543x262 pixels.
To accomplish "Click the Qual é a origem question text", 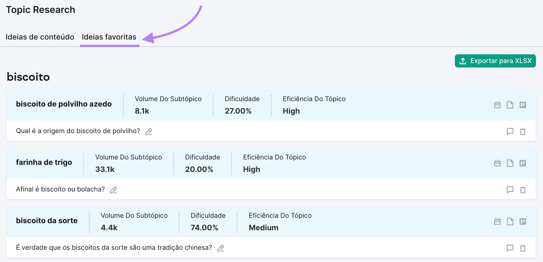I will (78, 131).
